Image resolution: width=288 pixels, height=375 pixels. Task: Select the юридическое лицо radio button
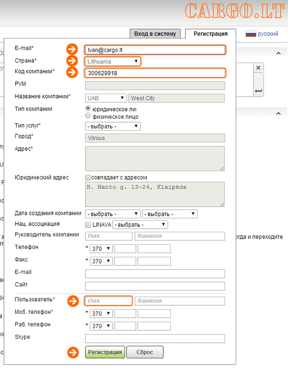pyautogui.click(x=88, y=109)
